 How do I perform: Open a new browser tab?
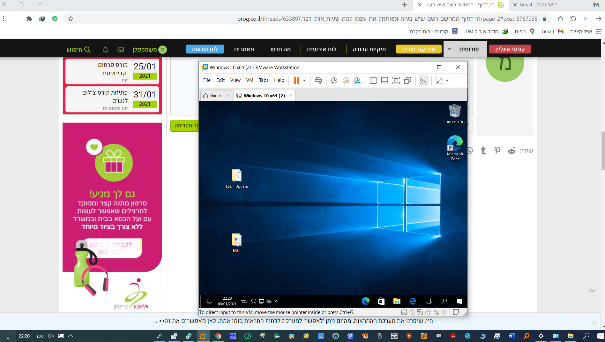pos(404,5)
